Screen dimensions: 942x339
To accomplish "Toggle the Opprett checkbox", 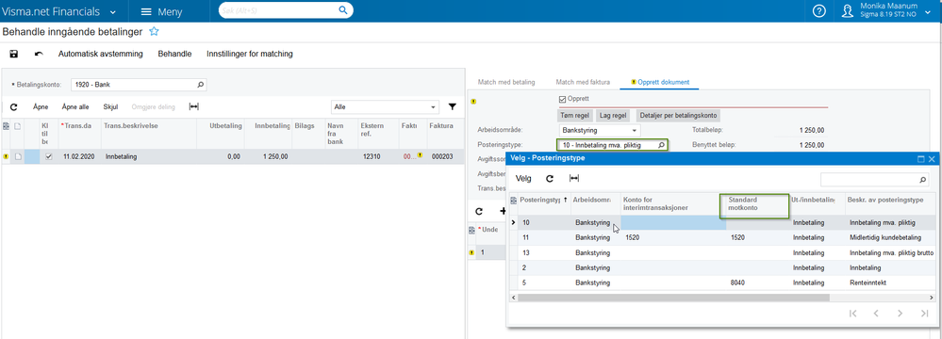I will [x=562, y=98].
